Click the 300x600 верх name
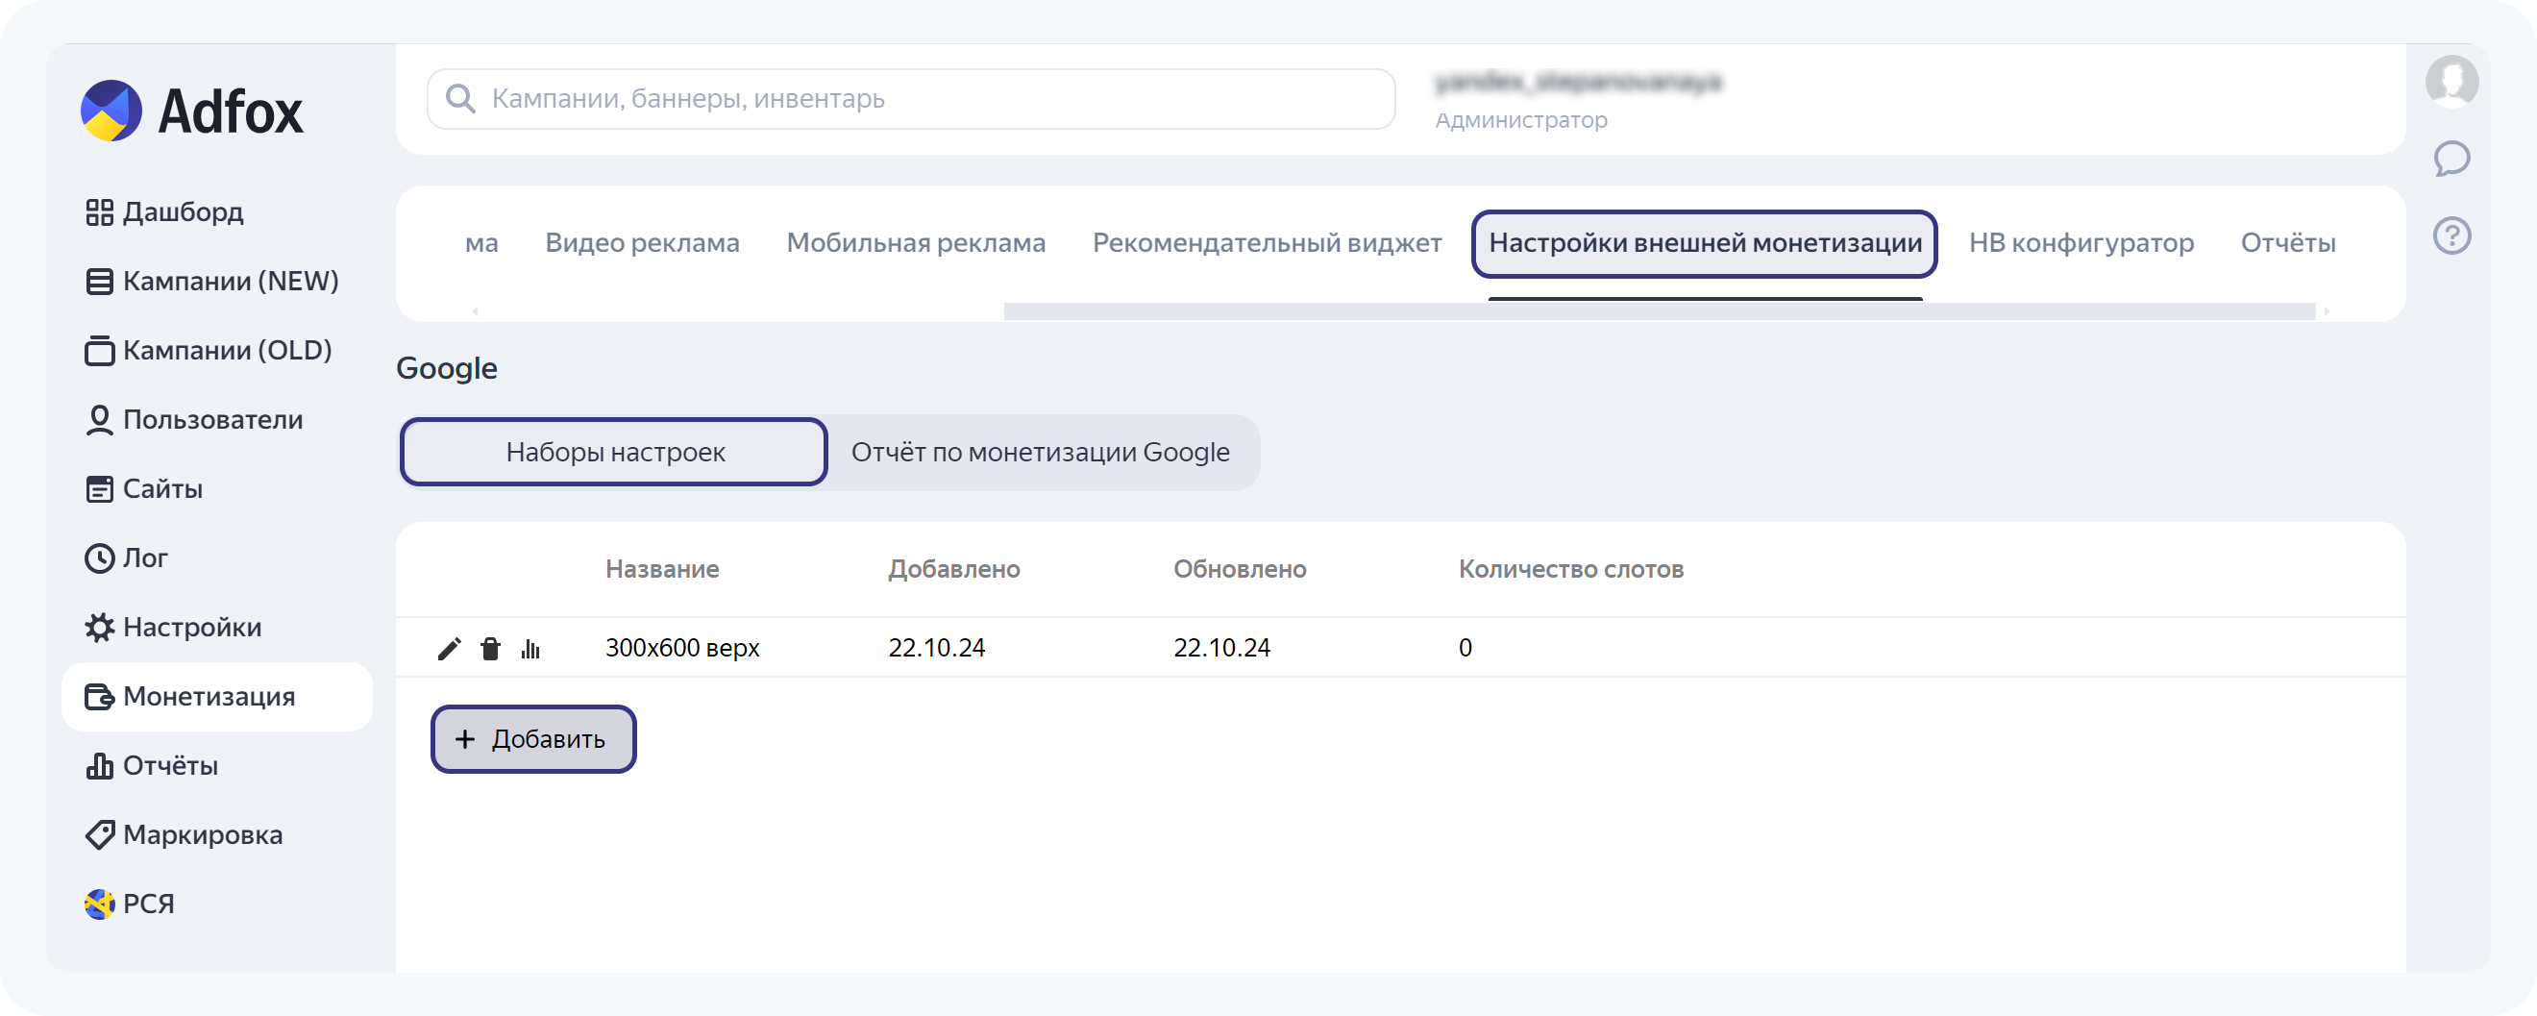 682,648
